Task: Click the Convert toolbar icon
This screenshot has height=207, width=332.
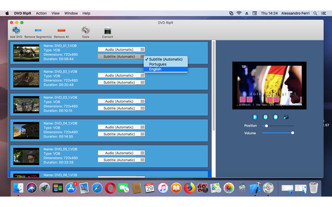Action: [107, 31]
